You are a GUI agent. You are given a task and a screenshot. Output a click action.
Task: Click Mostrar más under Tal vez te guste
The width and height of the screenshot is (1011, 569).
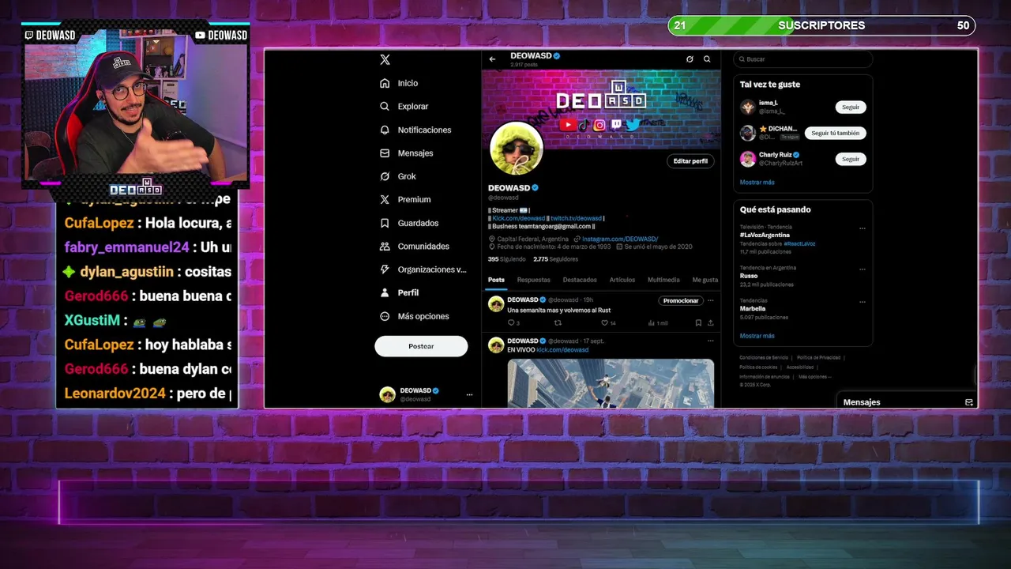click(x=757, y=183)
